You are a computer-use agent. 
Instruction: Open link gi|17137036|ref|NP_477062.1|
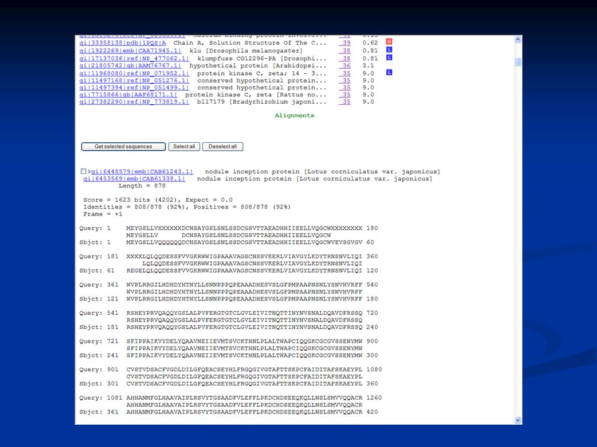(x=134, y=58)
